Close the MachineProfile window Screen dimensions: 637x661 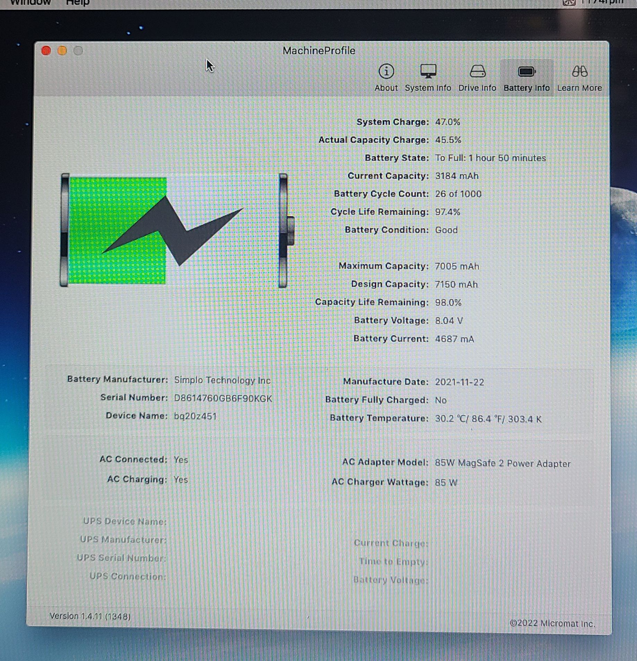(46, 51)
